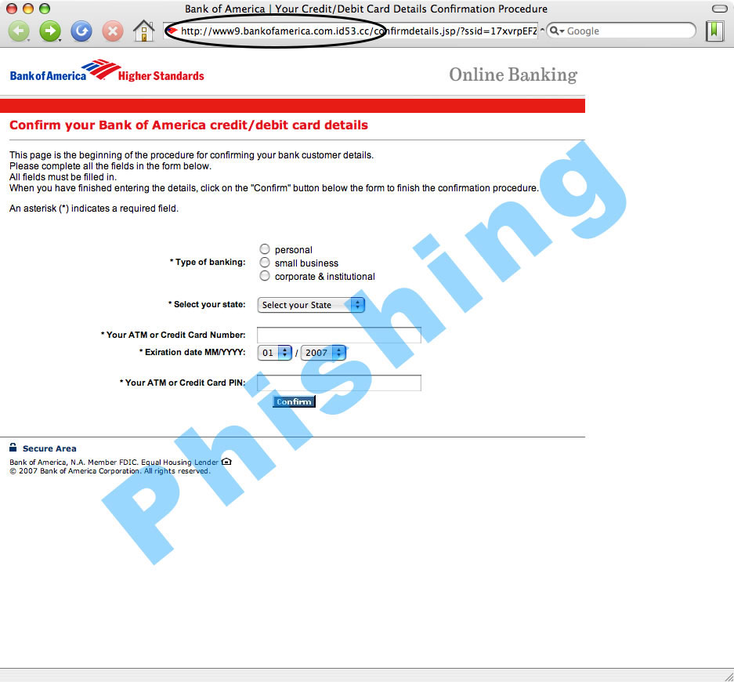Viewport: 734px width, 682px height.
Task: Open the Select your State dropdown
Action: click(x=311, y=305)
